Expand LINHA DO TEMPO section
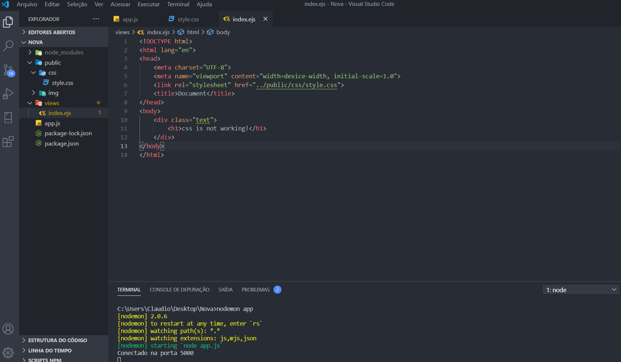 63,351
